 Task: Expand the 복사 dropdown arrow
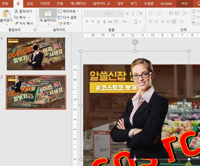[x=29, y=17]
